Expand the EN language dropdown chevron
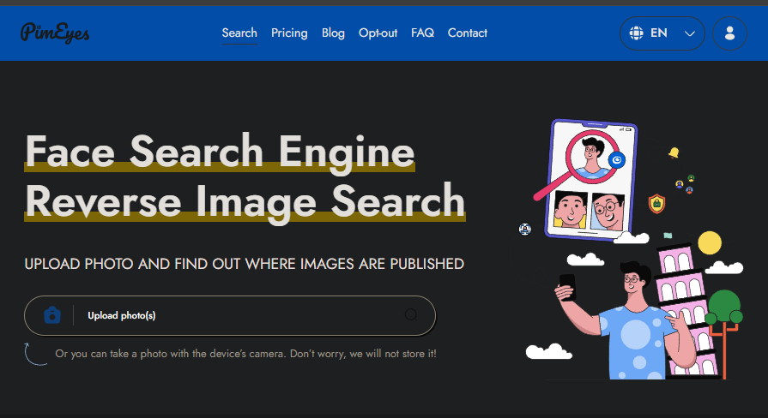Viewport: 768px width, 418px height. [x=690, y=33]
